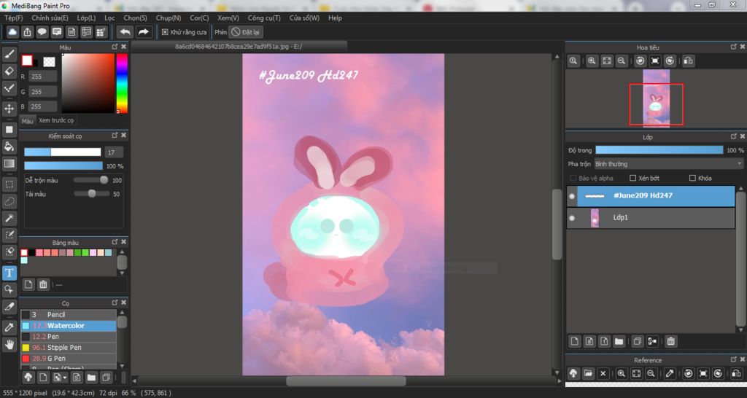This screenshot has width=747, height=398.
Task: Select the Divide tool knife icon
Action: tap(9, 307)
